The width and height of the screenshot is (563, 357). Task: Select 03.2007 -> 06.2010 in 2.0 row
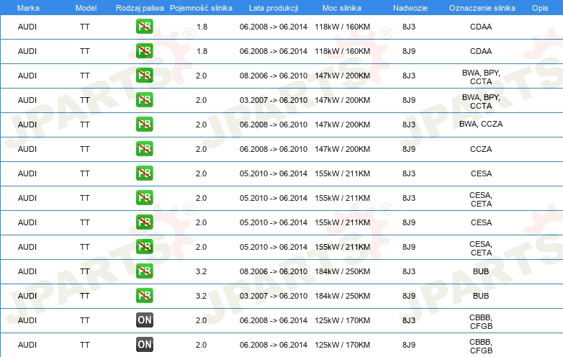point(274,100)
